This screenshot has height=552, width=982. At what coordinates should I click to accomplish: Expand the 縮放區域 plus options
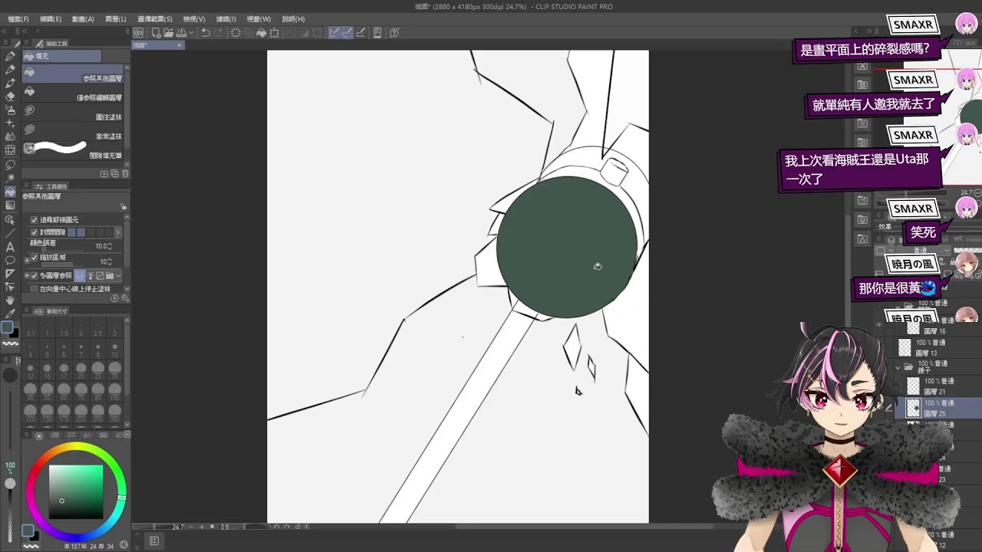pyautogui.click(x=27, y=261)
